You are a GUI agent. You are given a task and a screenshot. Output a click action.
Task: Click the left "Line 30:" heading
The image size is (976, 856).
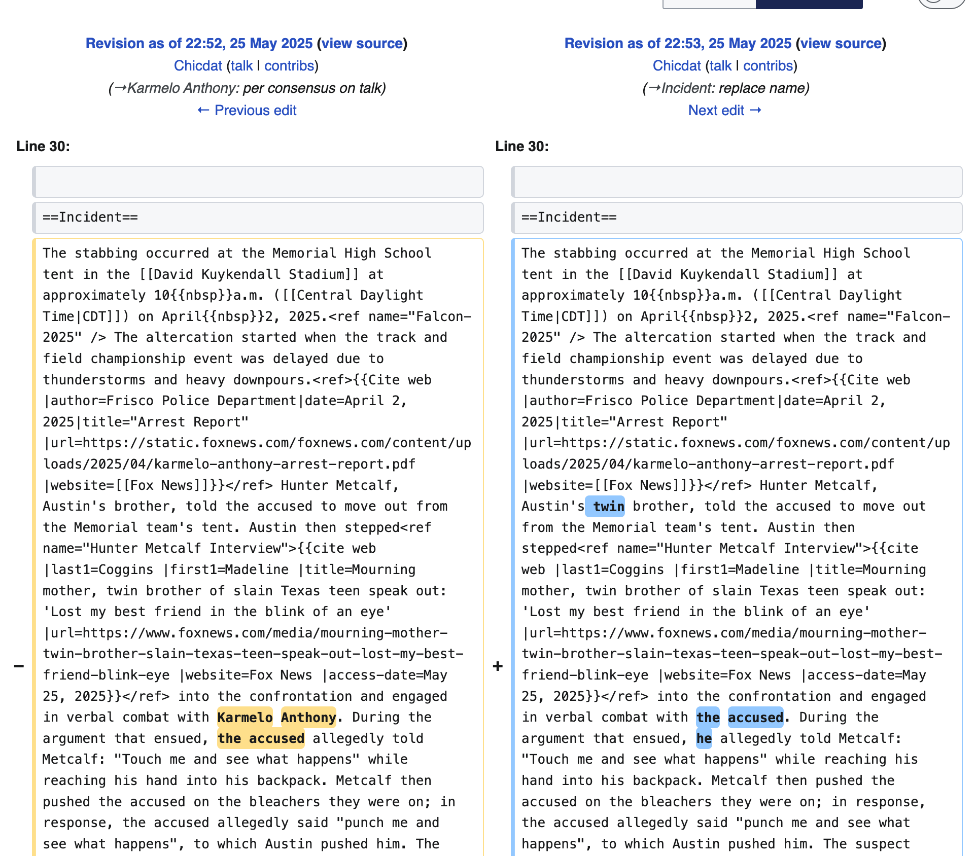[43, 147]
